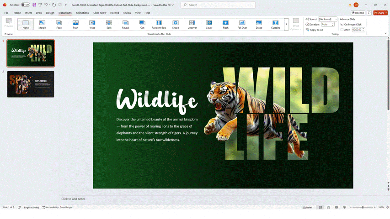Apply the Push transition
Viewport: 390px width, 219px height.
pos(75,24)
